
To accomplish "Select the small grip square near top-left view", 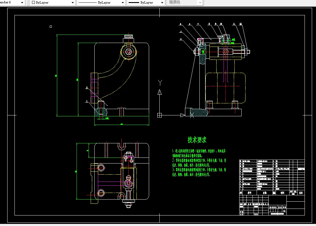I will point(51,26).
